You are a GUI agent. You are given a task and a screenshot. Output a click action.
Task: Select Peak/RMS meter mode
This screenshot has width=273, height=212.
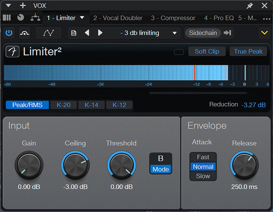[27, 105]
